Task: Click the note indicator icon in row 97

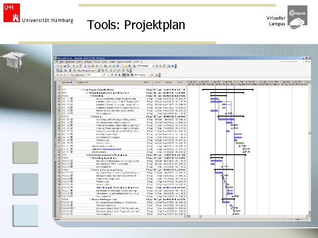Action: tap(72, 161)
